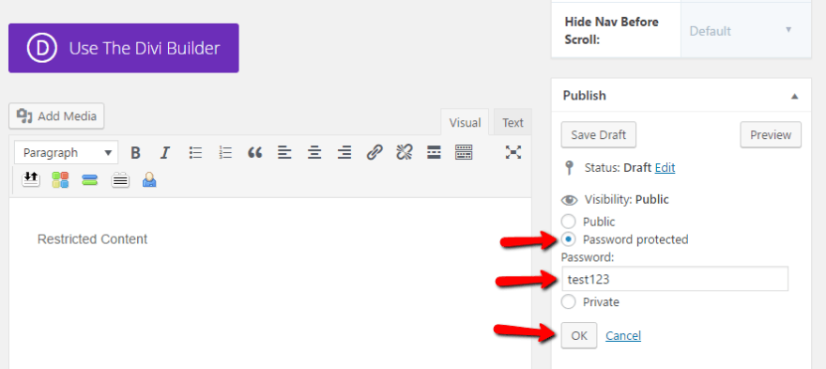Switch to the Visual editor tab
This screenshot has height=369, width=826.
click(465, 123)
